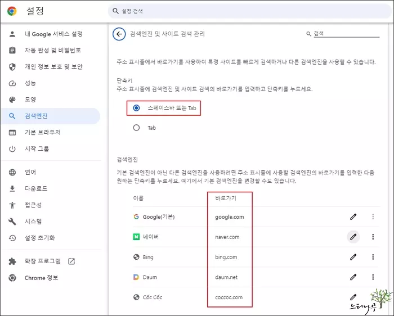Click the Chrome icon beside Chrome 정보
The height and width of the screenshot is (316, 394).
click(12, 278)
